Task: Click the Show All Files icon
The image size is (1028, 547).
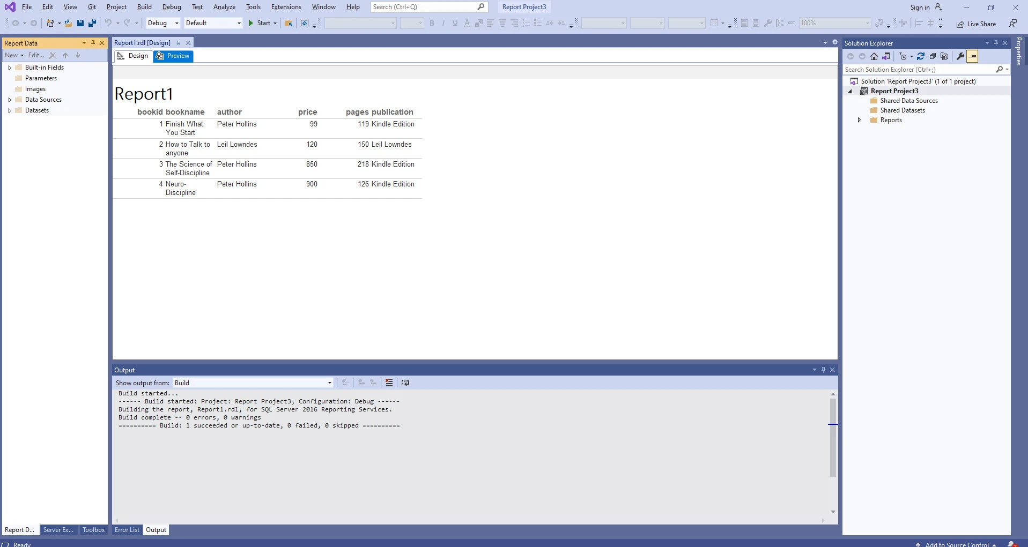Action: tap(944, 56)
